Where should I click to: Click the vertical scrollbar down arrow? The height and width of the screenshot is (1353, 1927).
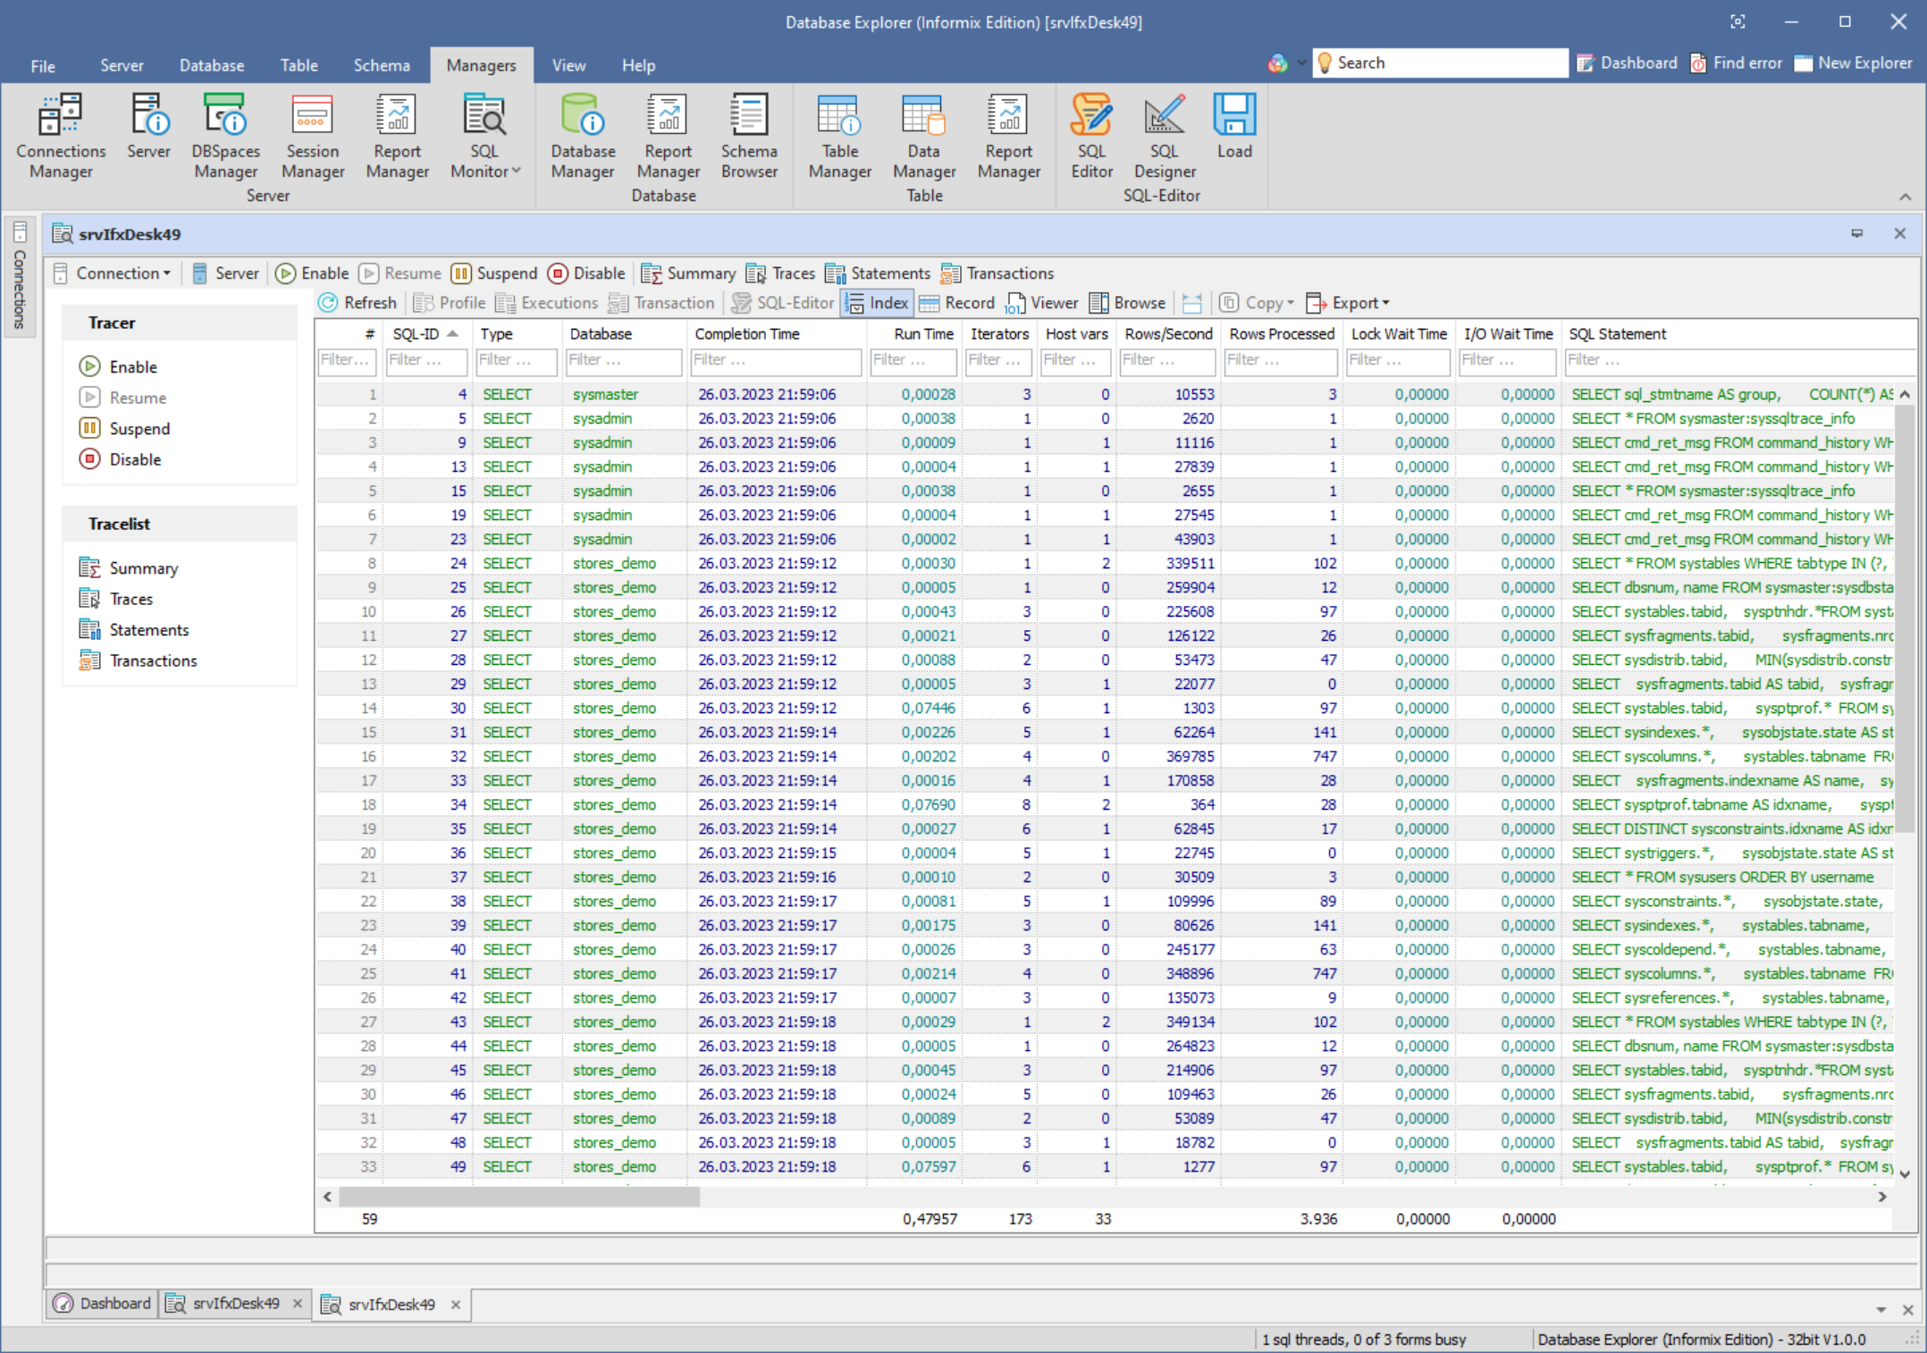coord(1905,1174)
